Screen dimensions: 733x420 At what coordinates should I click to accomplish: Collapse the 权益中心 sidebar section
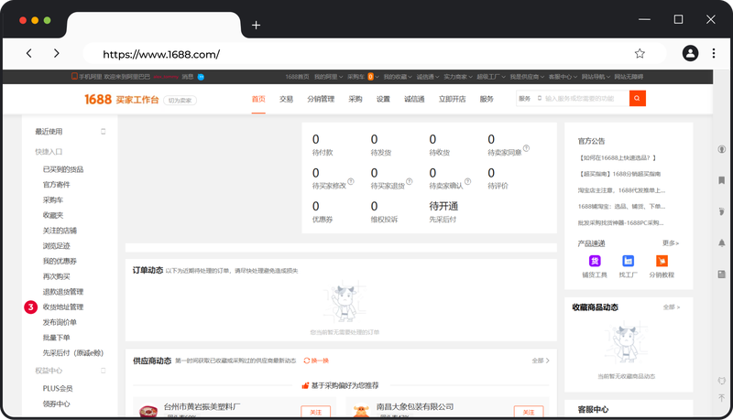(x=103, y=371)
